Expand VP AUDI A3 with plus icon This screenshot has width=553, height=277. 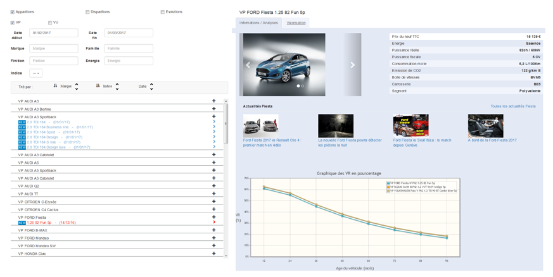[x=213, y=101]
